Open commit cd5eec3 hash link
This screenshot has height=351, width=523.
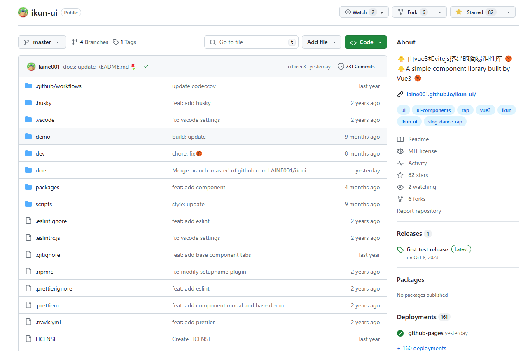297,67
